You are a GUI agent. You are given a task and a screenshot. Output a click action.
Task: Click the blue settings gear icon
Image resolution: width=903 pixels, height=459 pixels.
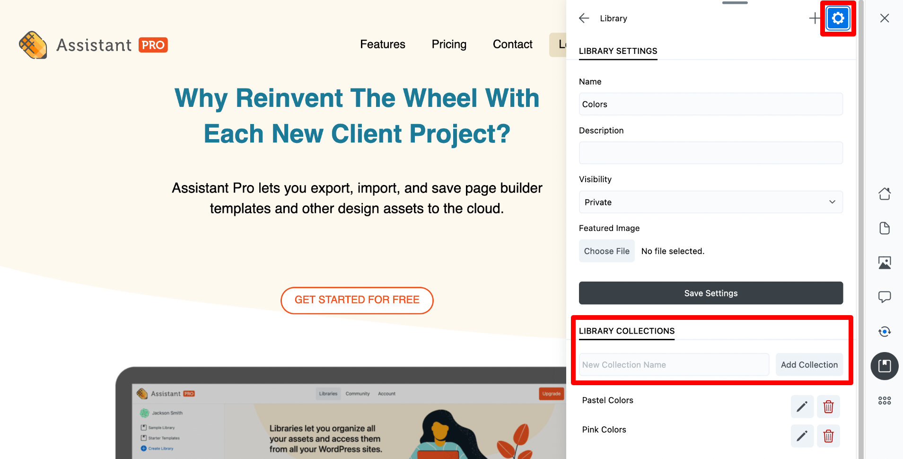pyautogui.click(x=838, y=18)
